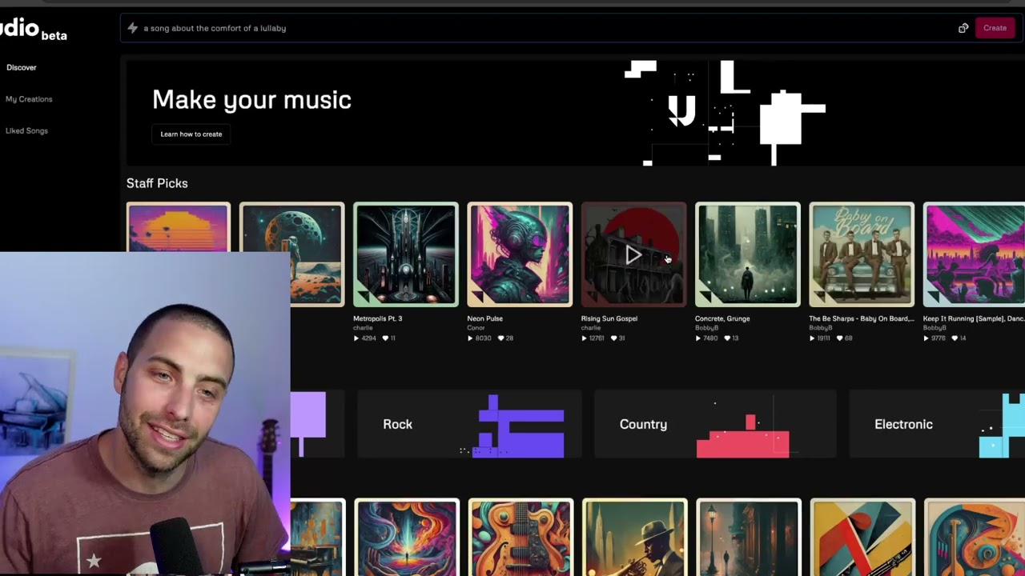Image resolution: width=1025 pixels, height=576 pixels.
Task: Open artist charlie under Metropolis Pt. 3
Action: click(363, 328)
